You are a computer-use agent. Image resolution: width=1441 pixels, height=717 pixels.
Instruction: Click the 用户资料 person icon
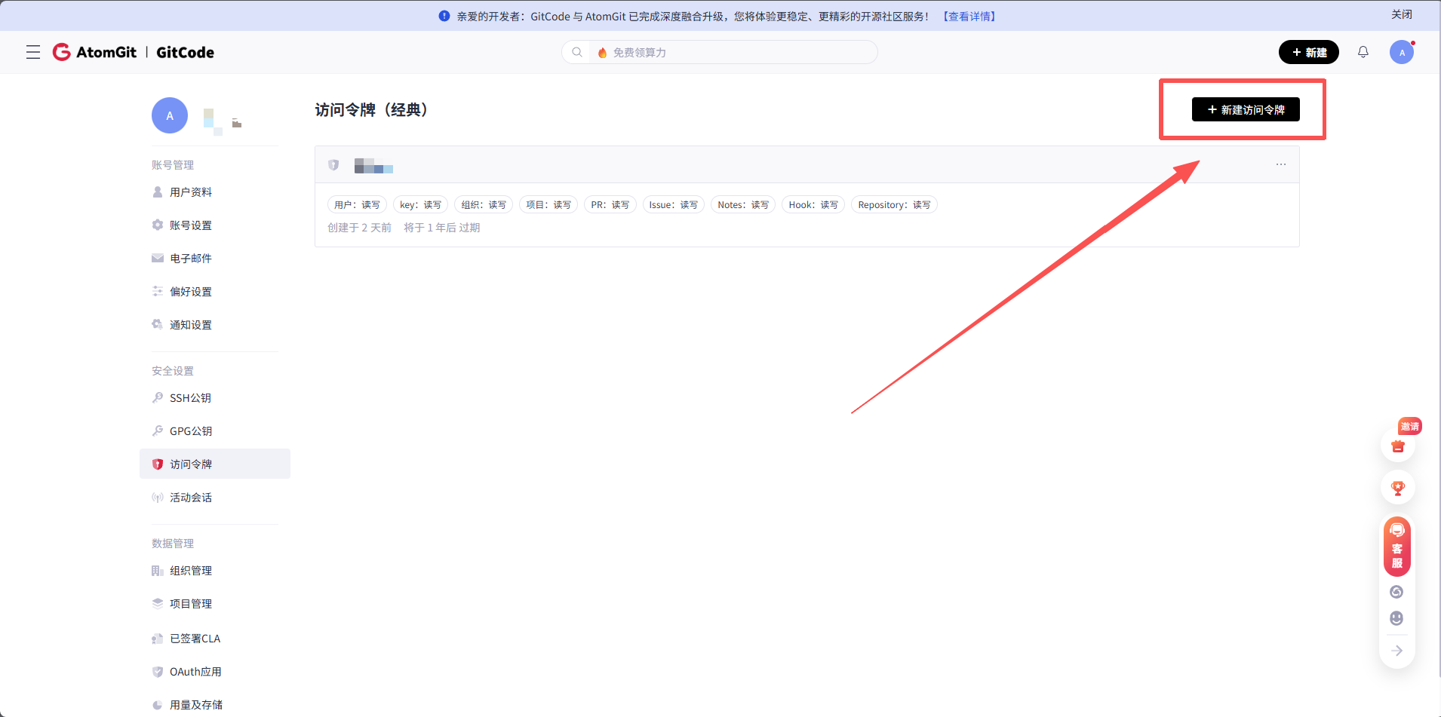click(158, 192)
